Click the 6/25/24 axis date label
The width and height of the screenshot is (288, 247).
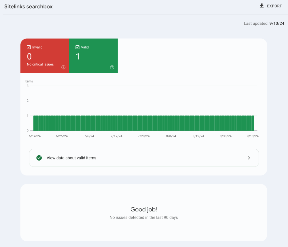62,136
